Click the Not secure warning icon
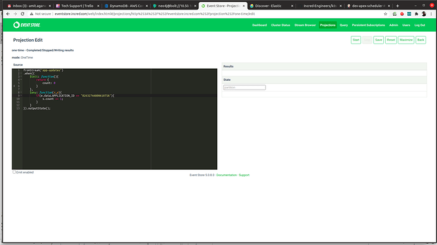437x245 pixels. point(32,14)
